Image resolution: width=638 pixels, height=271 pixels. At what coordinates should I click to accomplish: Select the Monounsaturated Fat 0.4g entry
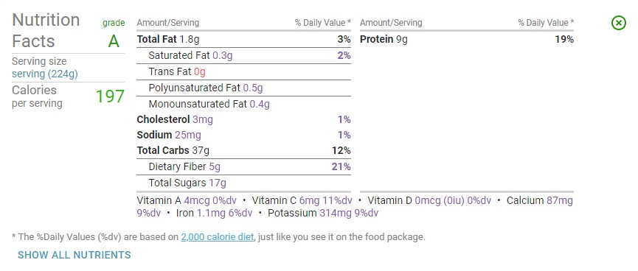(209, 104)
